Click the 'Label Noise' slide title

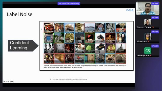20,14
